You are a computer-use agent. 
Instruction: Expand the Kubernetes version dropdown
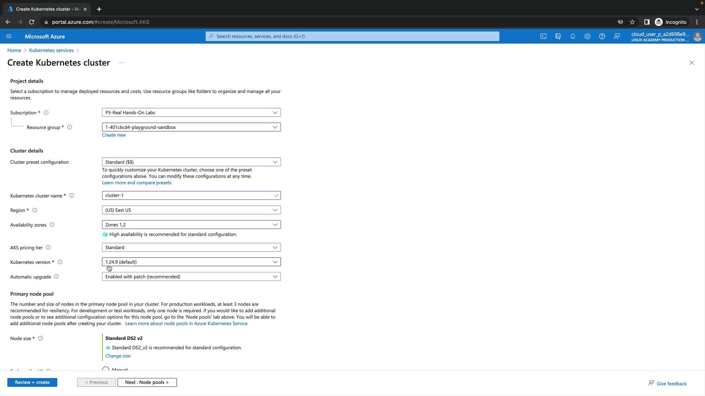(191, 262)
